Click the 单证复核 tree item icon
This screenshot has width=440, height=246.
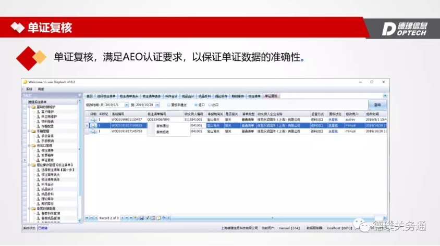[x=38, y=160]
